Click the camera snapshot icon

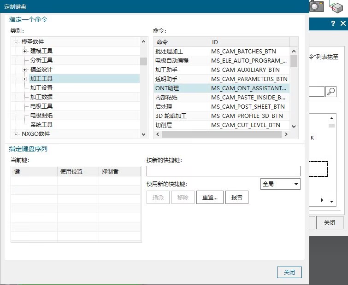[317, 6]
